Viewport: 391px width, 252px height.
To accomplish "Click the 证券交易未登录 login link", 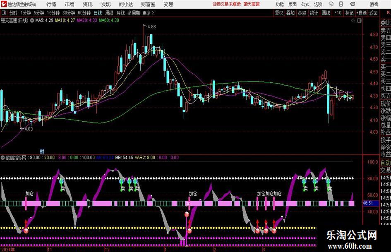I will pos(227,4).
